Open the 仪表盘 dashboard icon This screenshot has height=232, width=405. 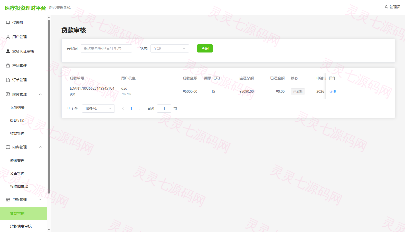(8, 23)
